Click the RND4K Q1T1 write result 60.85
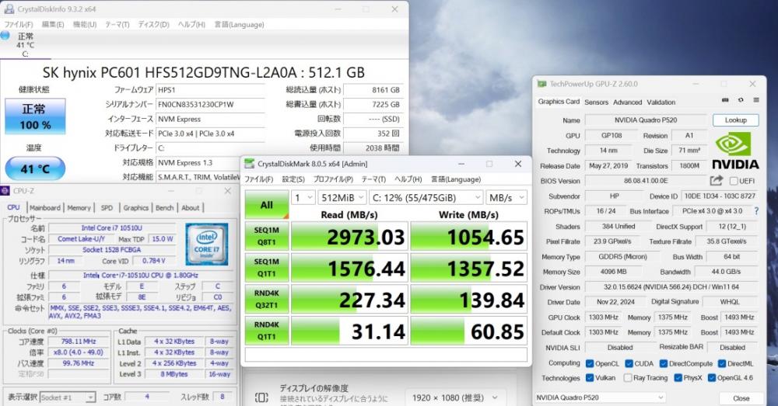The height and width of the screenshot is (406, 778). click(469, 331)
